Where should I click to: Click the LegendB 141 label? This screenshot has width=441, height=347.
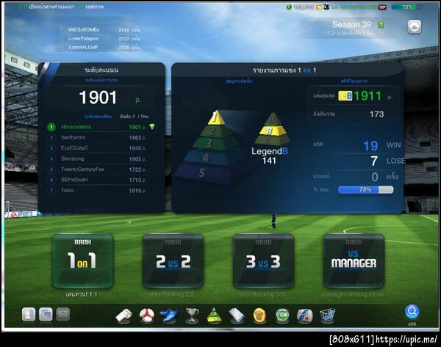(270, 156)
